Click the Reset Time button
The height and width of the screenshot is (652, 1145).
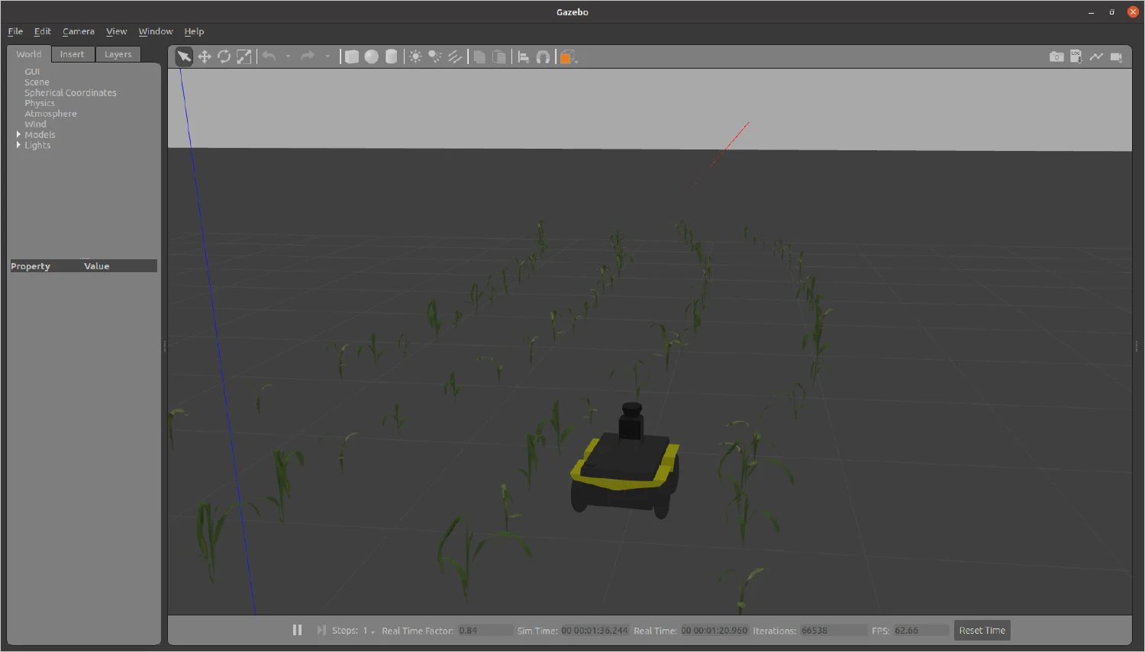[x=982, y=630]
